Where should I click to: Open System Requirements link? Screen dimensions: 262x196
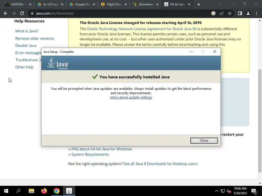click(x=90, y=154)
